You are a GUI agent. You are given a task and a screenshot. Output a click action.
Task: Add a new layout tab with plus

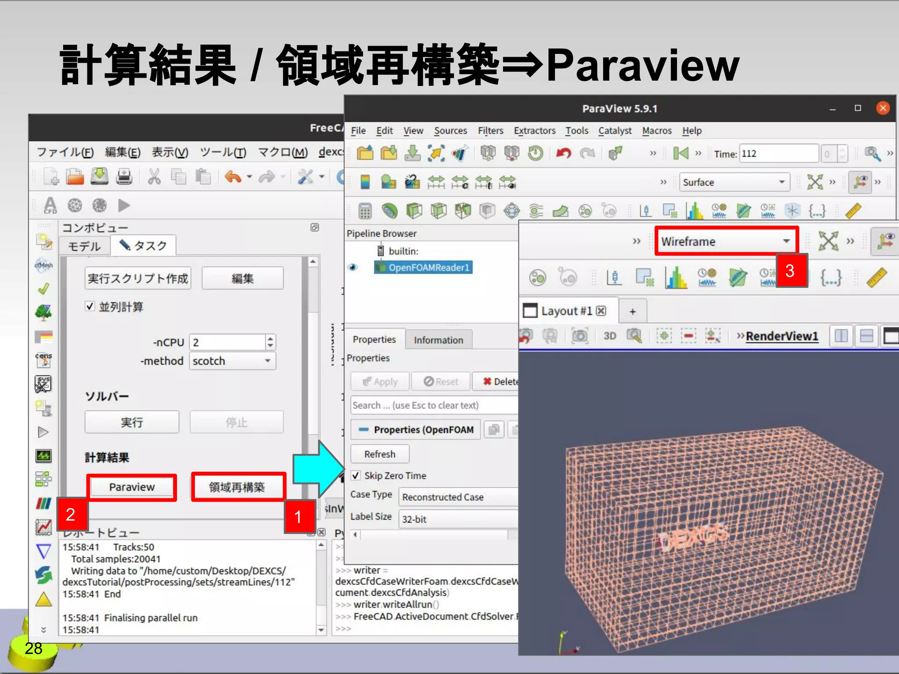tap(633, 311)
